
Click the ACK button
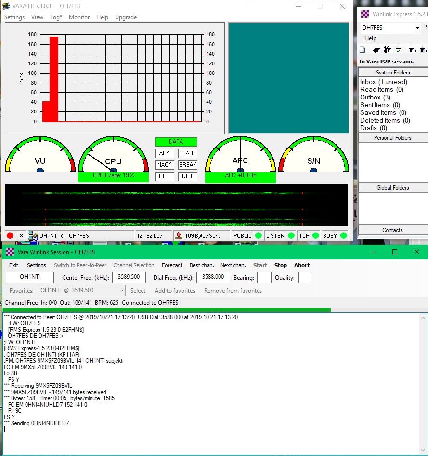(164, 153)
